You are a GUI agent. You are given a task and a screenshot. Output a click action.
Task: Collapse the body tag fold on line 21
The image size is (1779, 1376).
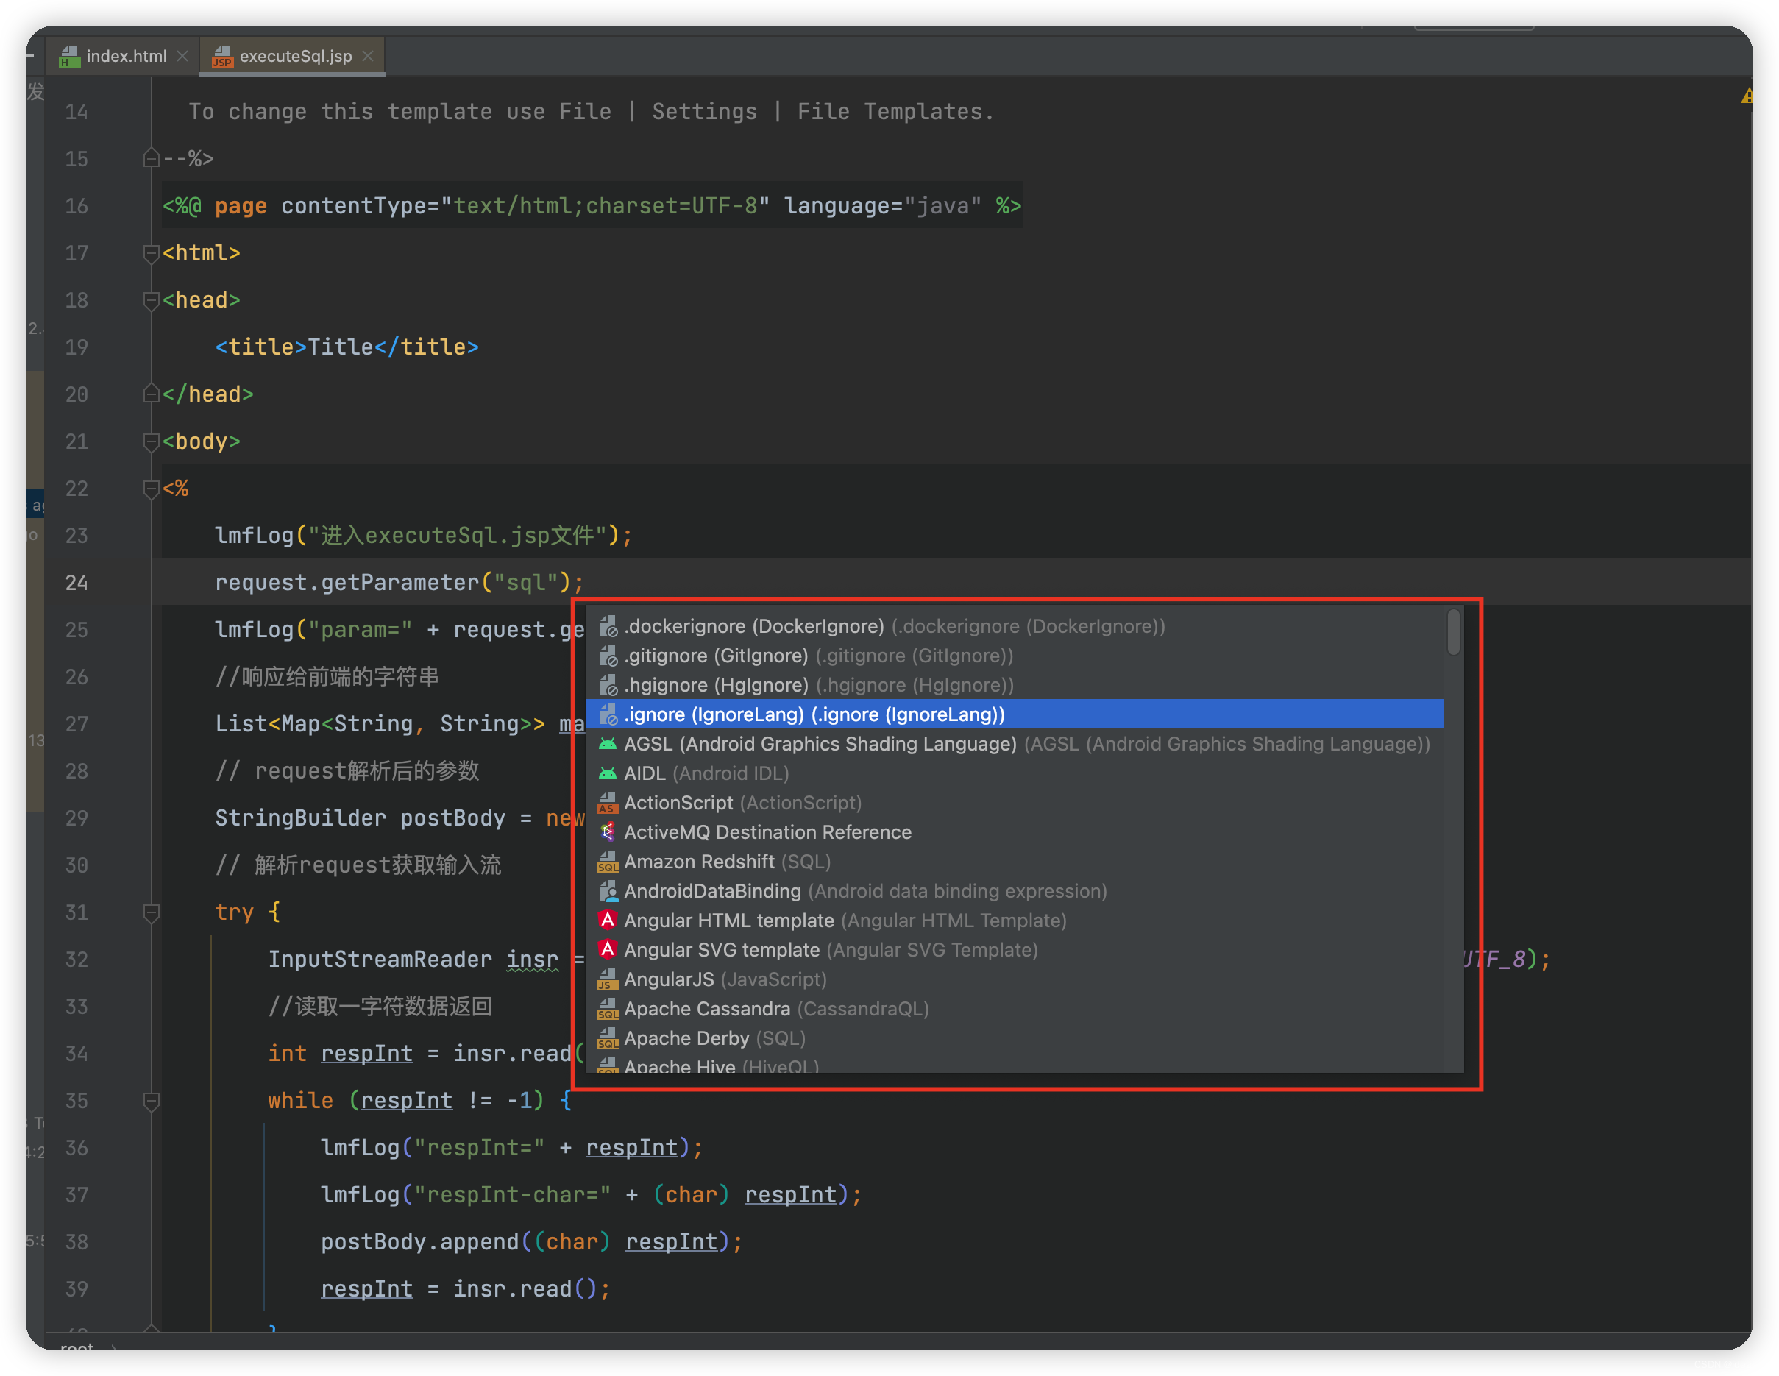click(151, 441)
